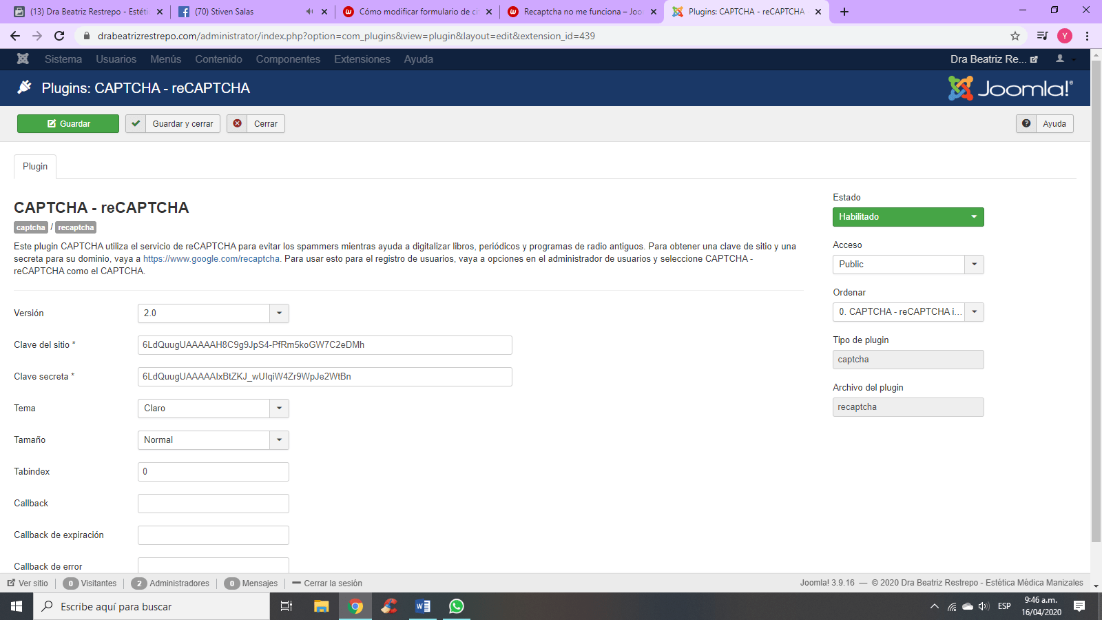Click the volume icon in system tray

(984, 606)
